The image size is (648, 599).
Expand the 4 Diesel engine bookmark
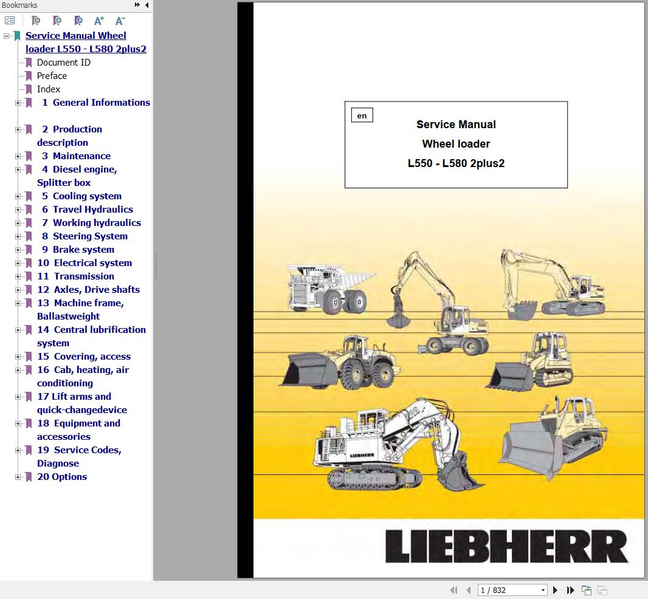(x=18, y=169)
